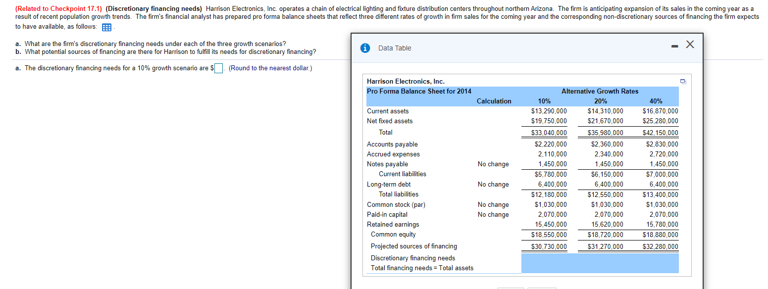
Task: Click the (Related to Checkpoint 17.1) heading text
Action: click(x=59, y=9)
